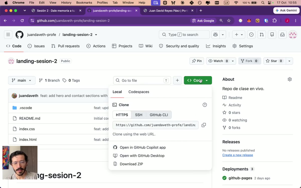This screenshot has width=301, height=188.
Task: Open the repository Settings tab
Action: coord(243,46)
